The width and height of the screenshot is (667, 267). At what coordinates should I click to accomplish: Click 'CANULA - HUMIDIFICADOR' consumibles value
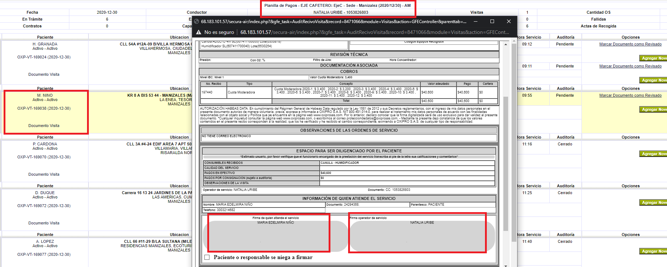(x=339, y=163)
